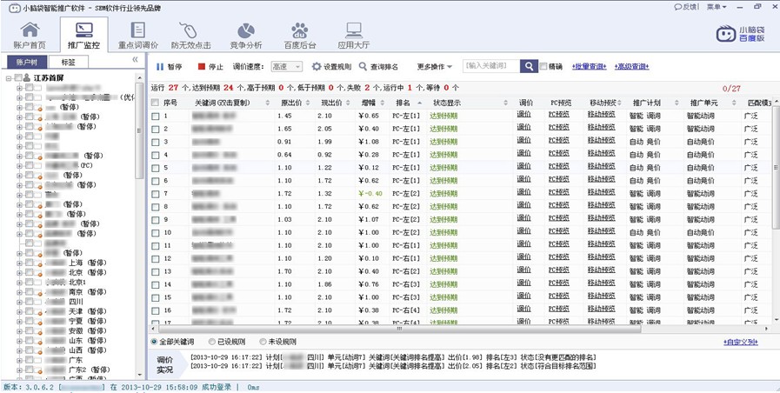This screenshot has height=393, width=780.
Task: Expand the 更多操作 dropdown
Action: pos(435,67)
